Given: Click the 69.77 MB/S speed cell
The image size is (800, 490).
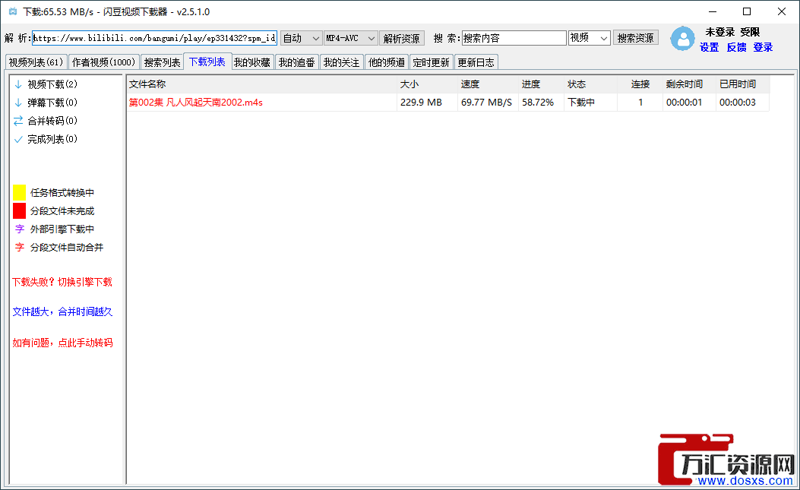Looking at the screenshot, I should click(486, 103).
